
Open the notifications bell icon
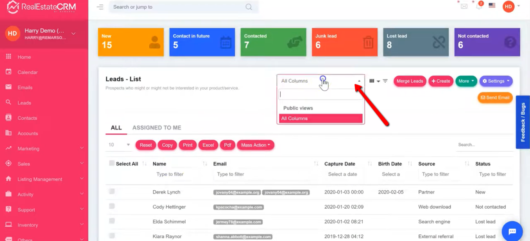[479, 6]
